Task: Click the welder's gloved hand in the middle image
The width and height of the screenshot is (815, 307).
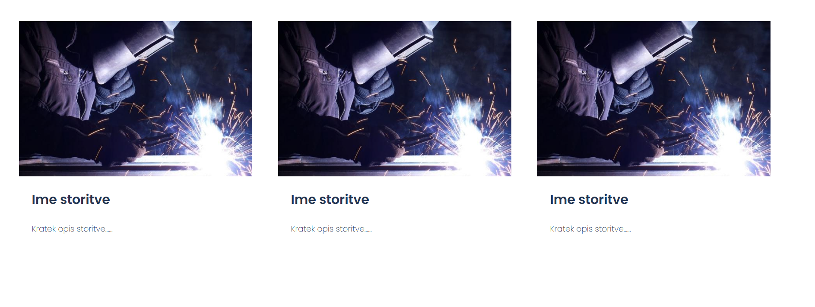Action: (x=375, y=86)
